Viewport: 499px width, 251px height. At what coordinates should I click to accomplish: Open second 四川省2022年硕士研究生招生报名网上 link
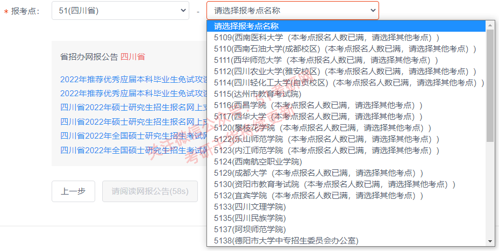tap(134, 121)
